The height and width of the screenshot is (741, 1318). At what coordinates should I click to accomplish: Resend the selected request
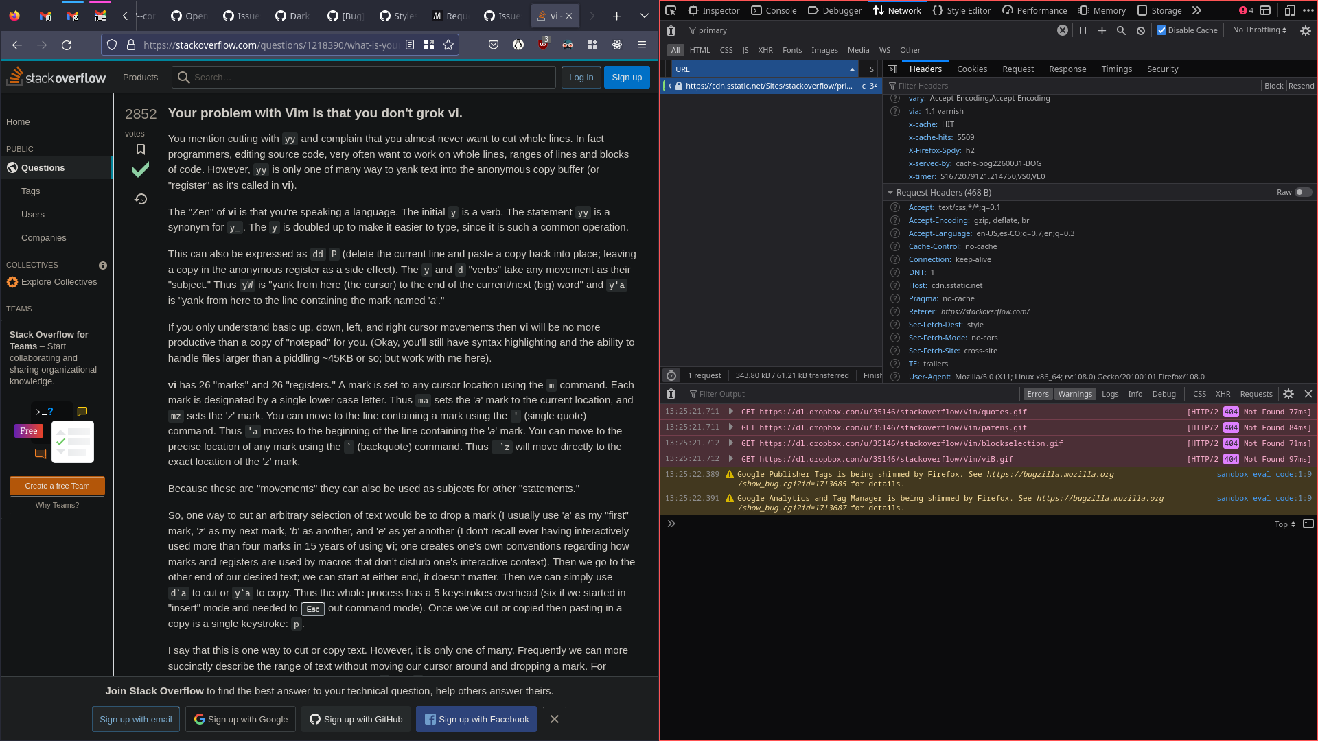pyautogui.click(x=1302, y=85)
